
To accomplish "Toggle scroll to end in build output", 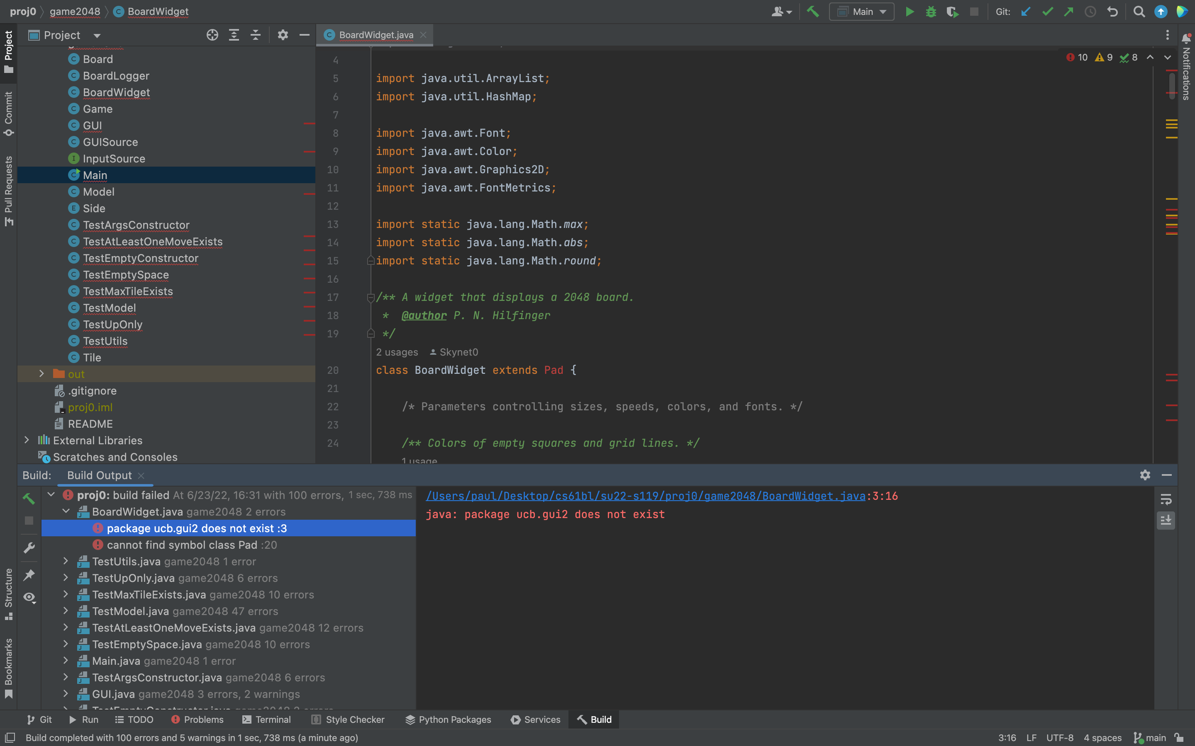I will click(x=1166, y=520).
